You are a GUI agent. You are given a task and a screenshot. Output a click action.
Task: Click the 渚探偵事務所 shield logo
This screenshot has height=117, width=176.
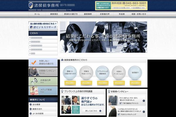pyautogui.click(x=31, y=5)
